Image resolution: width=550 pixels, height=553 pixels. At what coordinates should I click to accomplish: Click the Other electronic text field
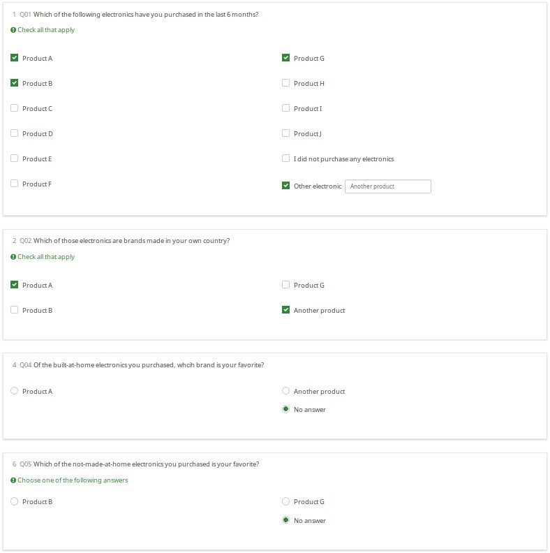click(x=387, y=186)
